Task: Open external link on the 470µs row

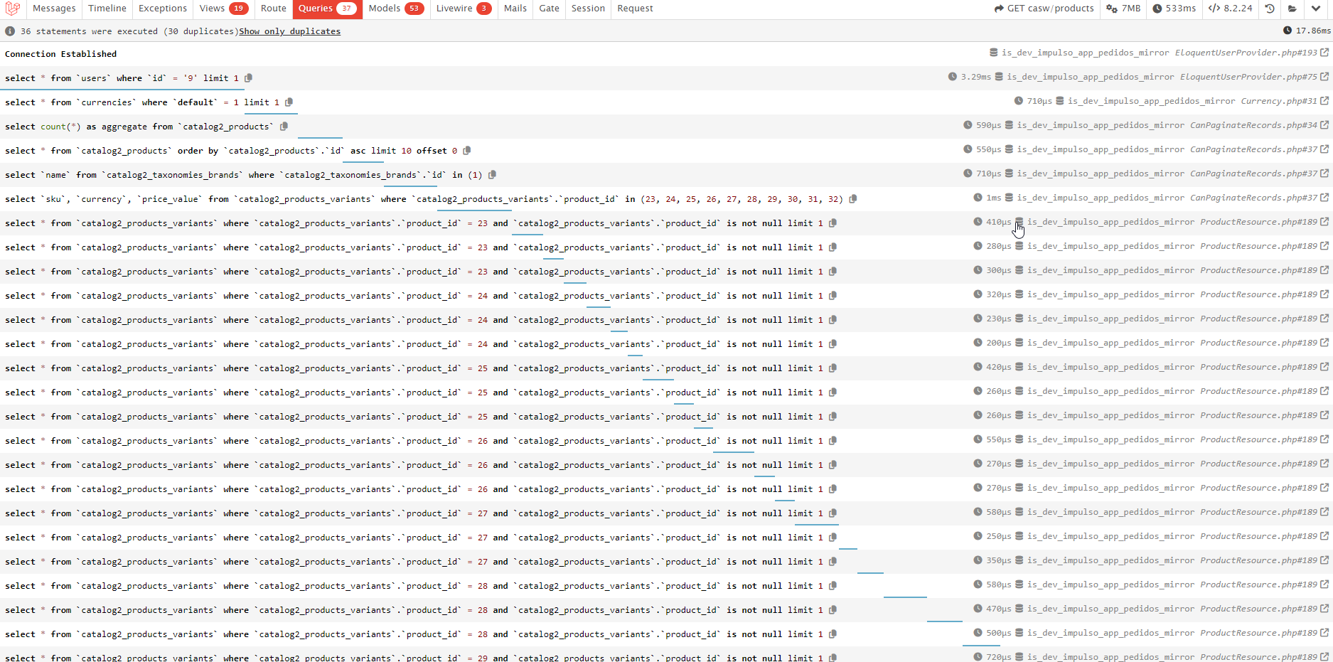Action: (1324, 609)
